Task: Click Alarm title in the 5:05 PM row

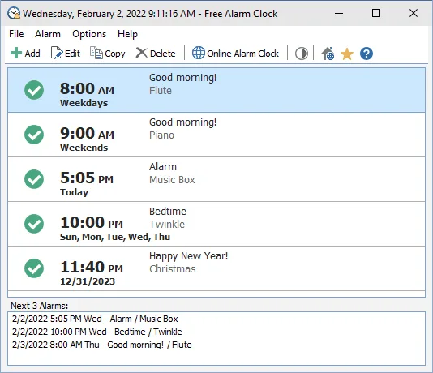Action: [163, 167]
